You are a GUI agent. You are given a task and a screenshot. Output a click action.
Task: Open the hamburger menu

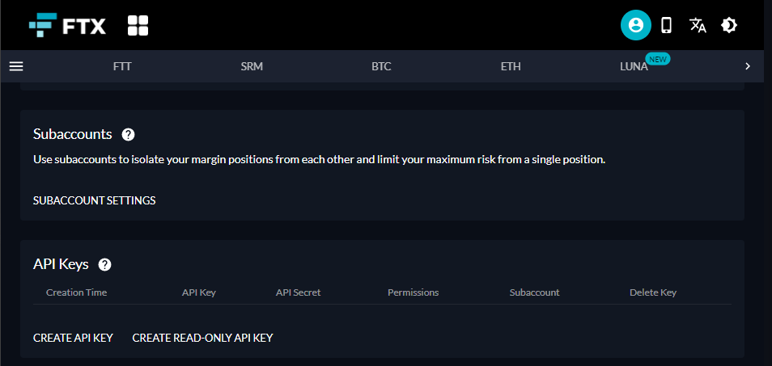click(16, 65)
